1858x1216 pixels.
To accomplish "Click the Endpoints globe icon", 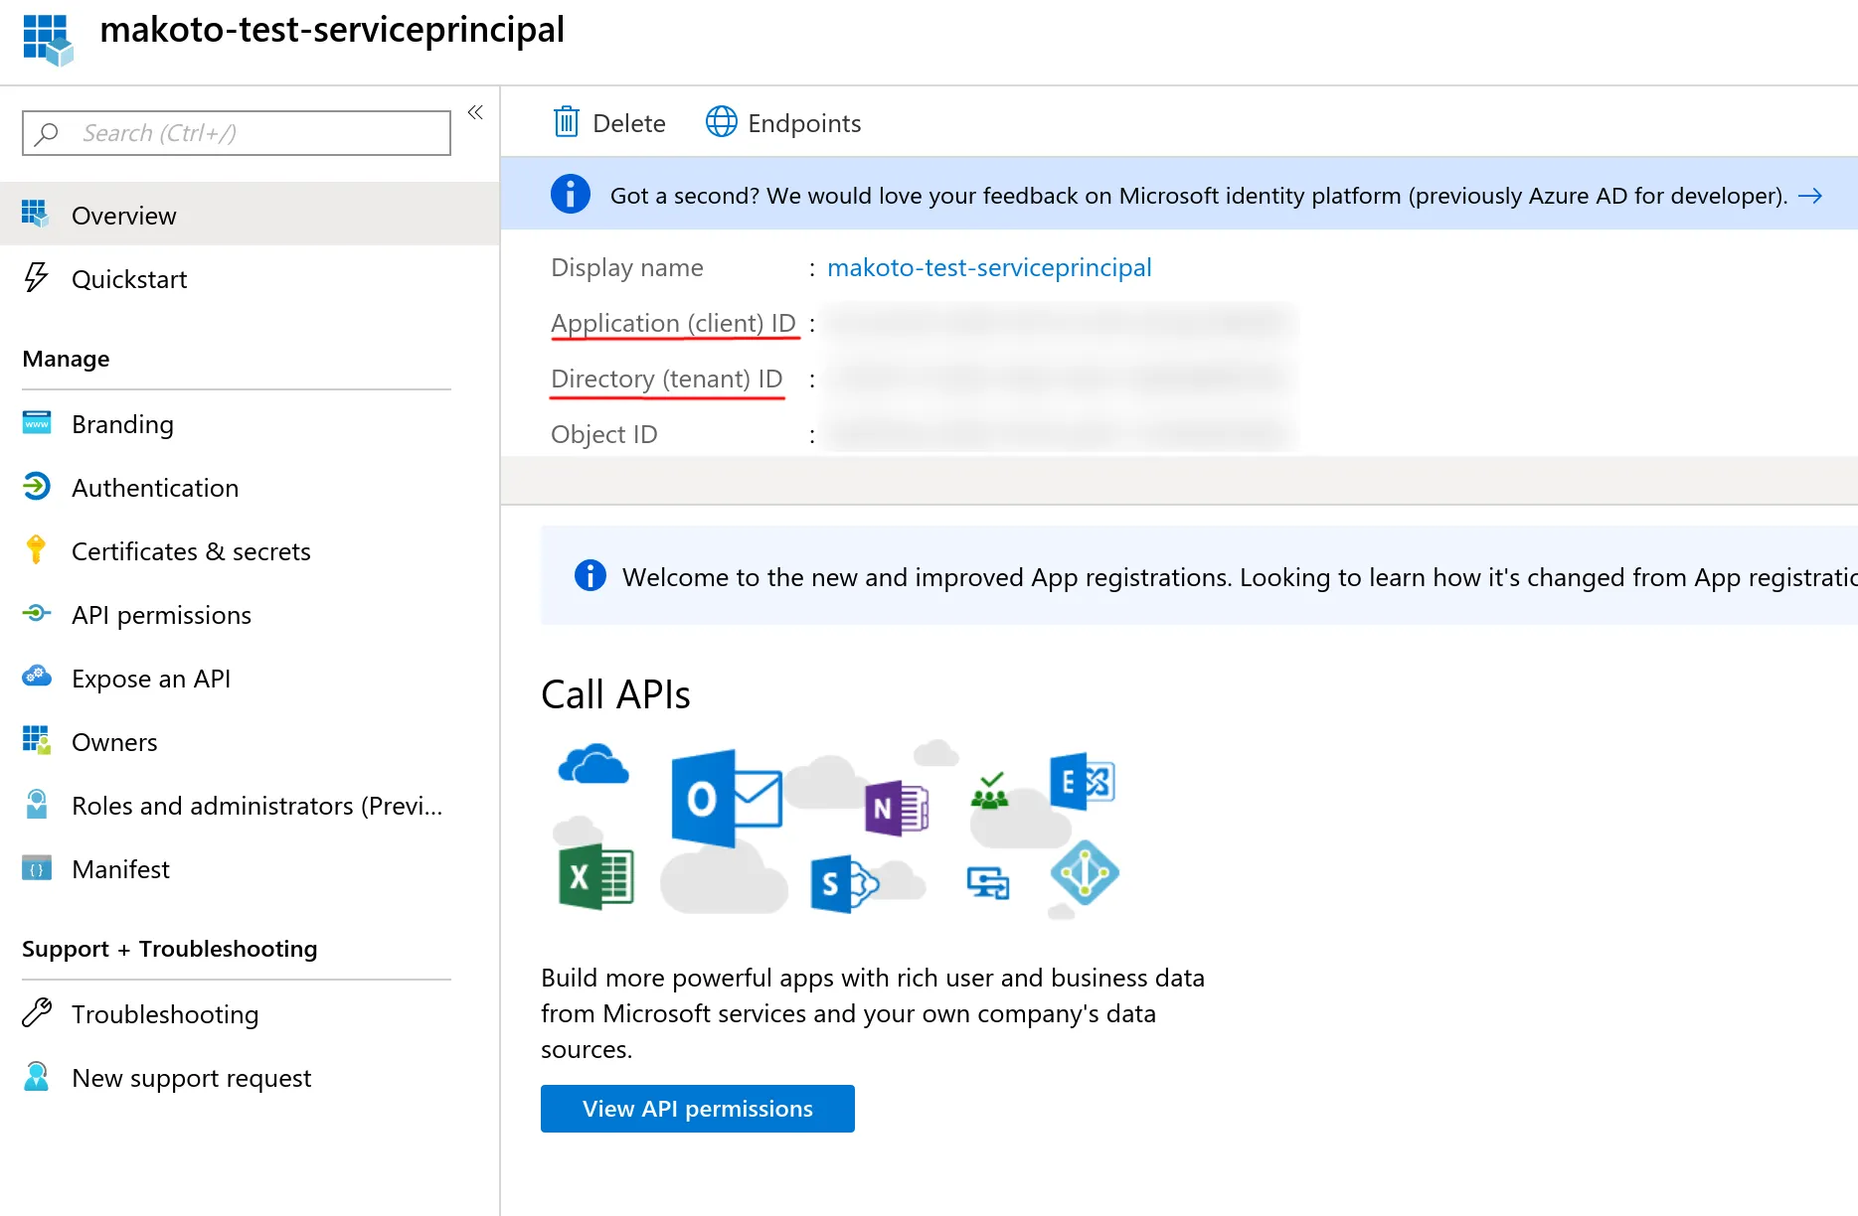I will click(x=722, y=122).
